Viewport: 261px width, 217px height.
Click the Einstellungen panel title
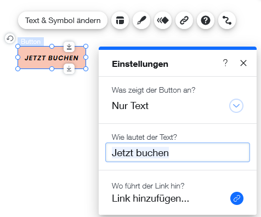pos(140,64)
